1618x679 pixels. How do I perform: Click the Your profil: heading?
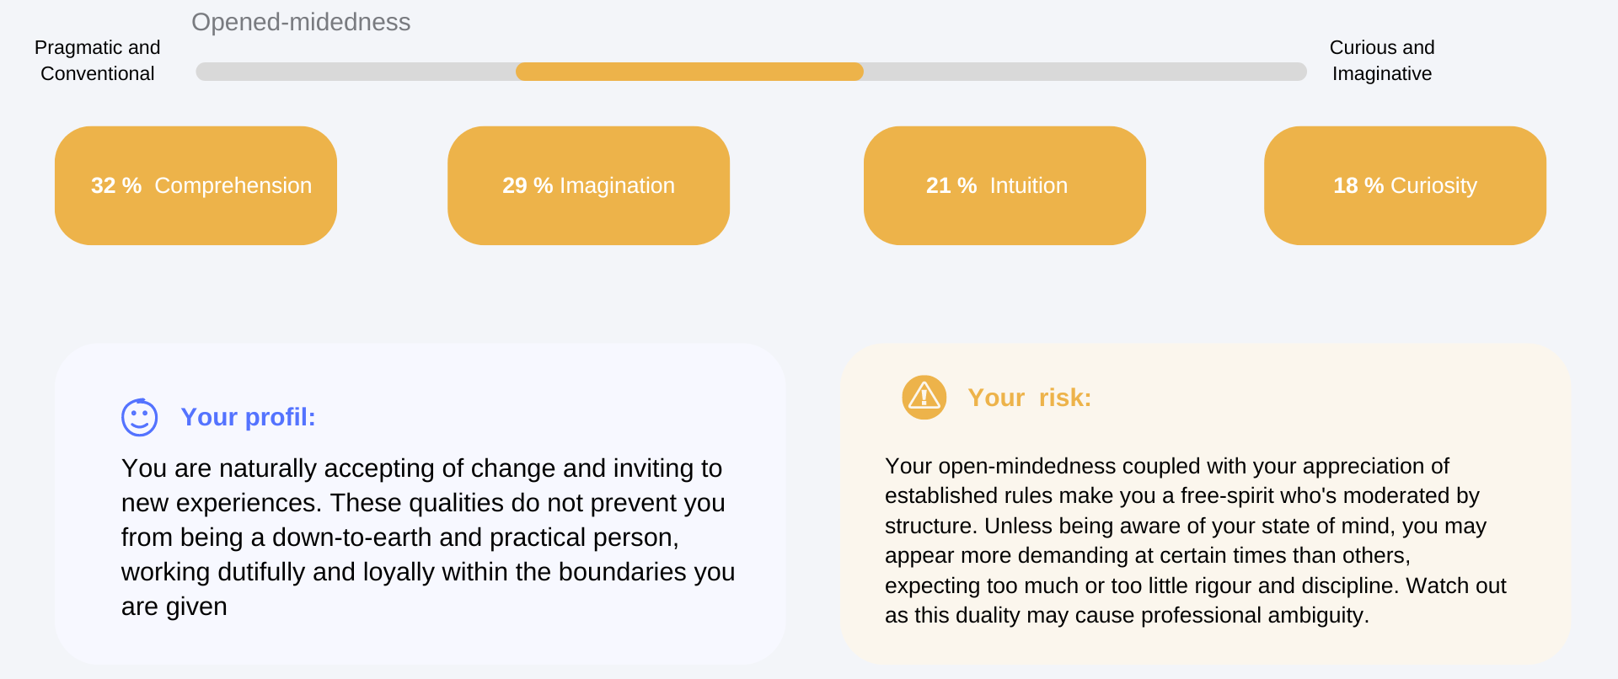(x=248, y=417)
